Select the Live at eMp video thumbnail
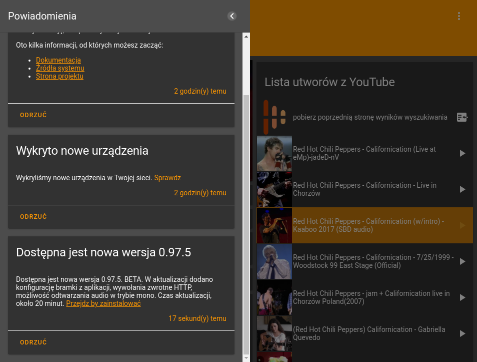The width and height of the screenshot is (477, 362). pyautogui.click(x=274, y=153)
